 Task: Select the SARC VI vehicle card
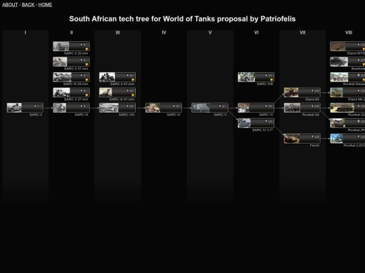[256, 108]
